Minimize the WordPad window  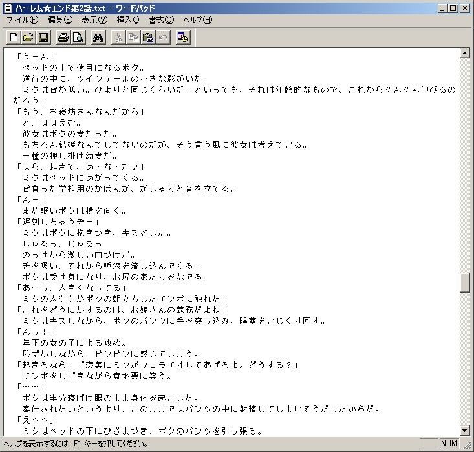click(x=442, y=8)
